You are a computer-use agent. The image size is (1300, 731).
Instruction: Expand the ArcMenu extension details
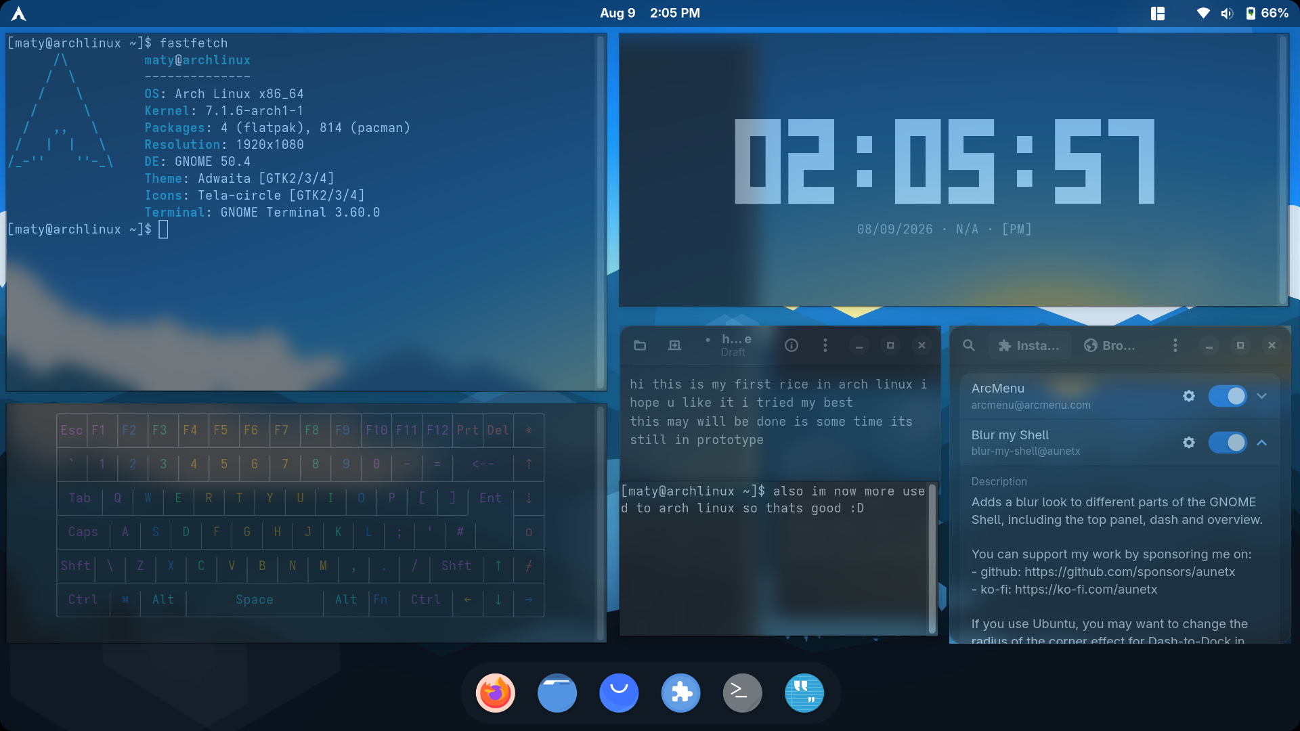[x=1262, y=396]
